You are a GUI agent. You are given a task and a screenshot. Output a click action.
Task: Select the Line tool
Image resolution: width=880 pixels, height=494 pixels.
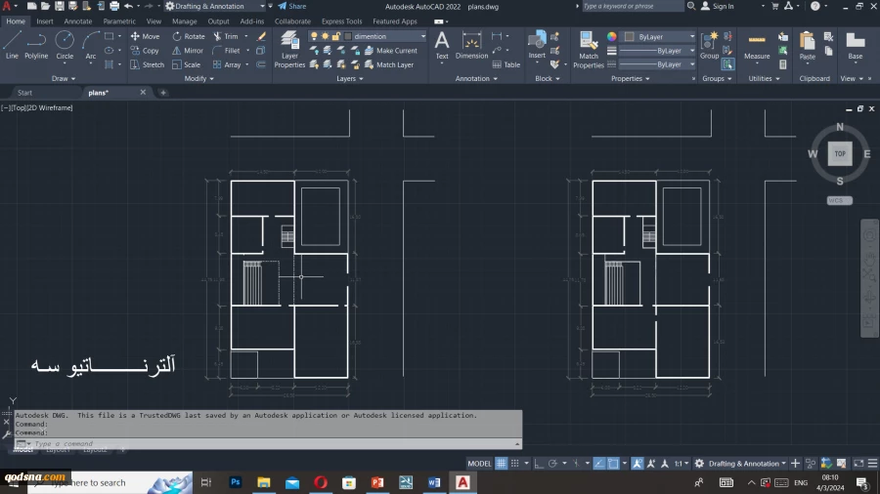12,45
